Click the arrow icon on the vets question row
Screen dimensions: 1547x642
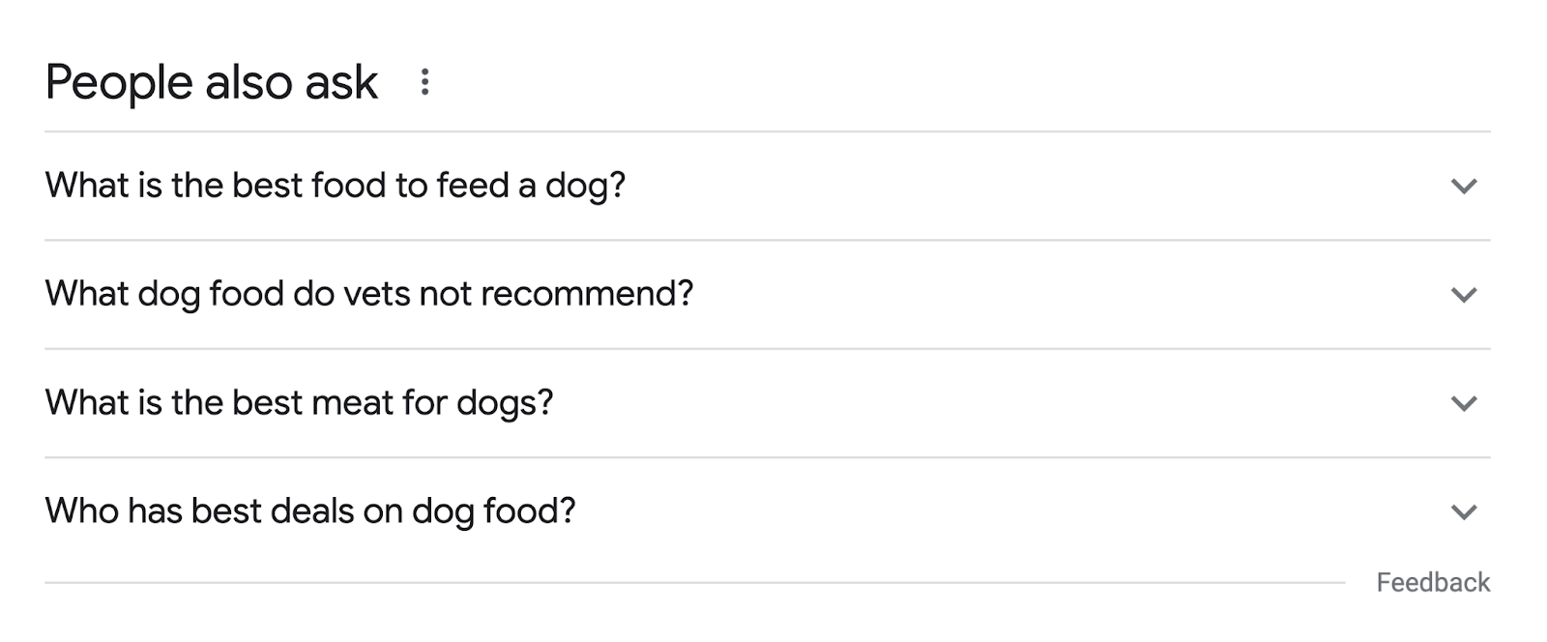click(x=1463, y=295)
